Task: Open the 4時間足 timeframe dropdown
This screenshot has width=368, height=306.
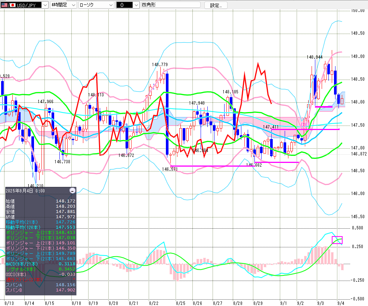Action: pyautogui.click(x=64, y=5)
